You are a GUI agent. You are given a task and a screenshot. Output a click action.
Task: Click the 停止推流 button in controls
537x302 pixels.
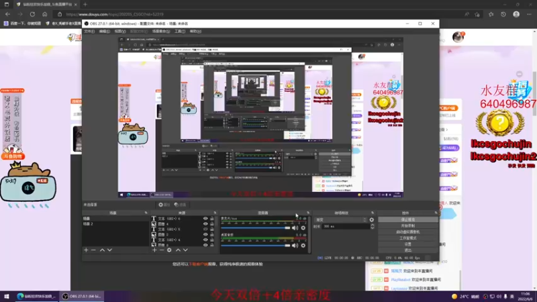tap(408, 220)
